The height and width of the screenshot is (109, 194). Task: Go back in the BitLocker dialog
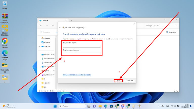[x=60, y=28]
